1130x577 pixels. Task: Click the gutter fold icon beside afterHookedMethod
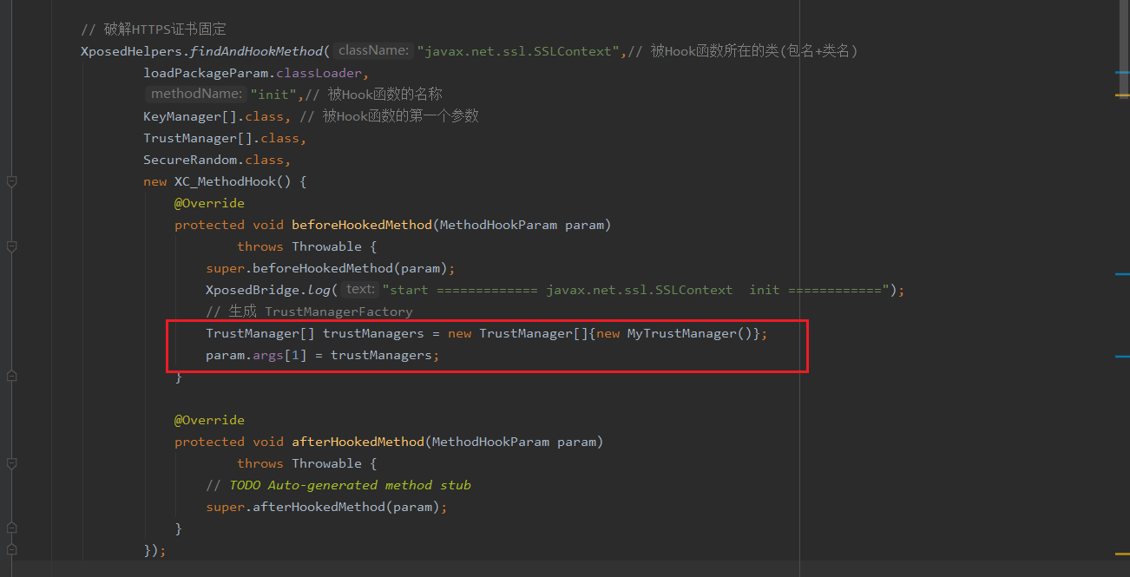11,462
